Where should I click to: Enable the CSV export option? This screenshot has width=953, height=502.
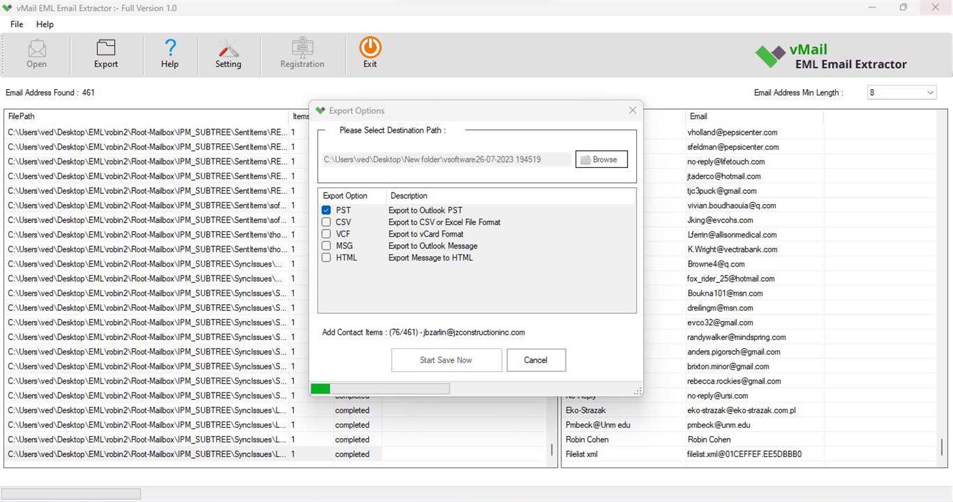coord(326,222)
